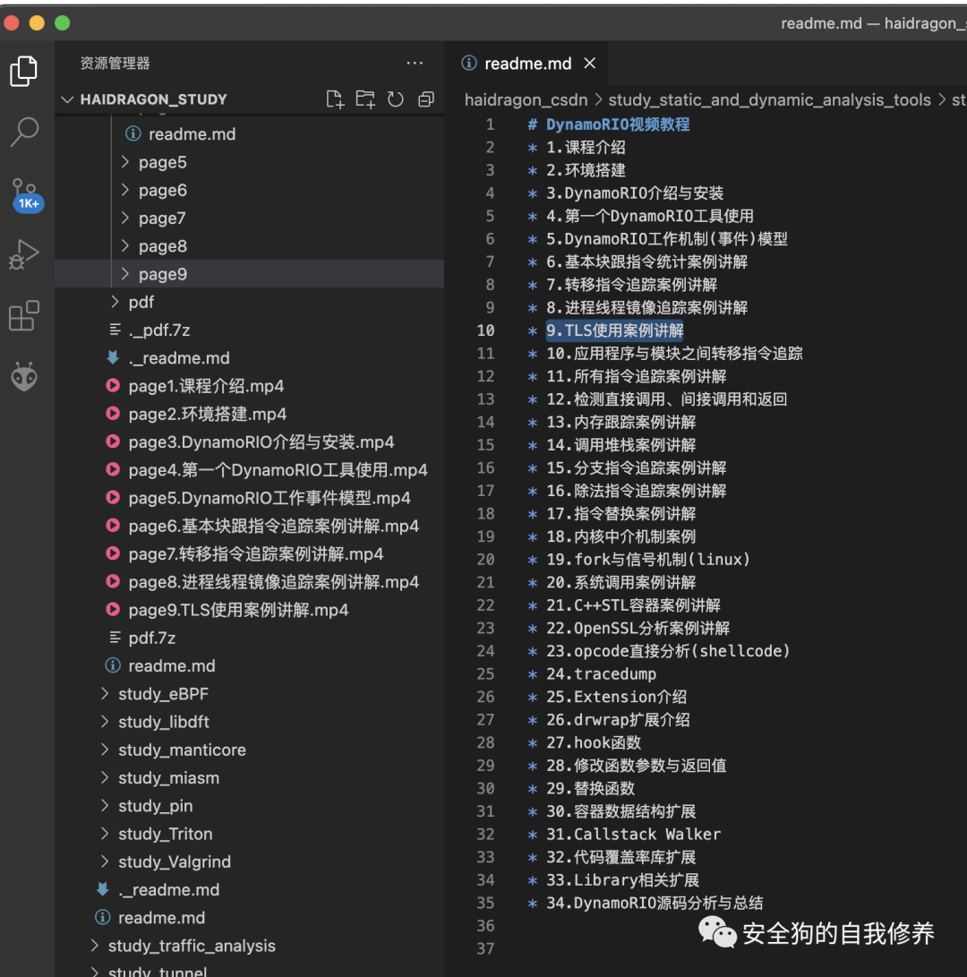The width and height of the screenshot is (967, 977).
Task: Open readme.md below pdf.7z
Action: [x=249, y=665]
